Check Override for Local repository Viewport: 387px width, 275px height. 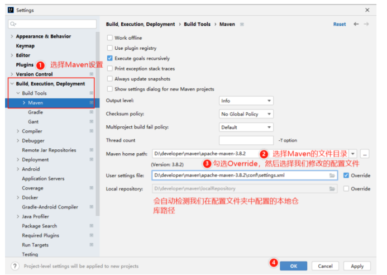coord(346,189)
